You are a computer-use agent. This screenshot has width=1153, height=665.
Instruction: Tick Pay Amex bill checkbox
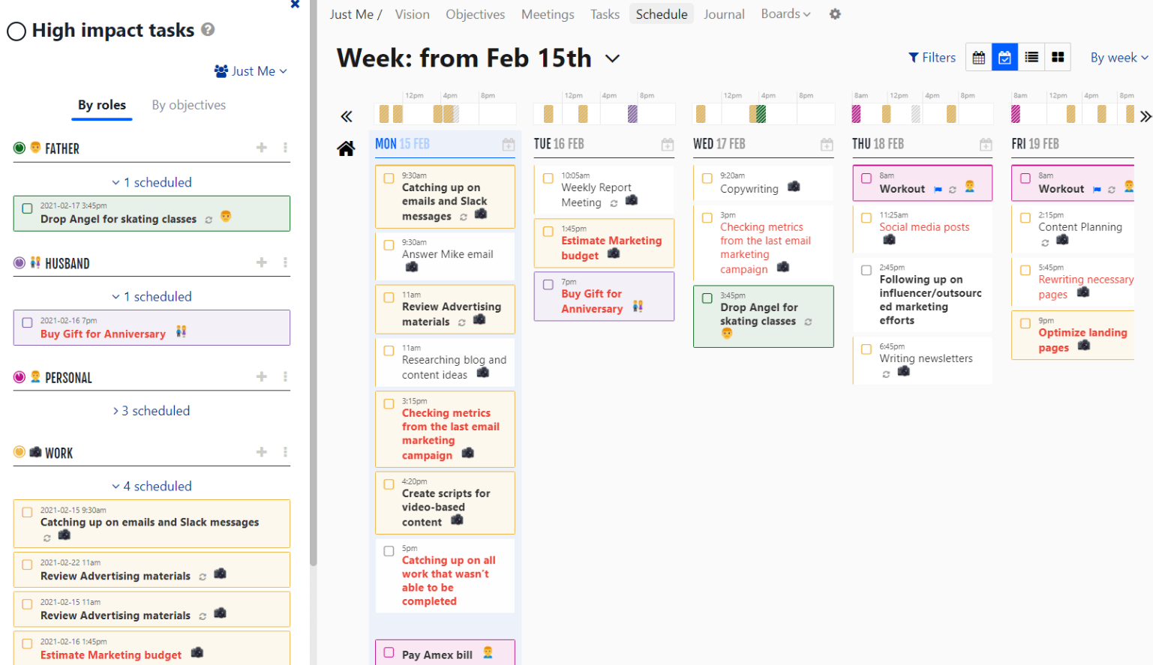[389, 652]
